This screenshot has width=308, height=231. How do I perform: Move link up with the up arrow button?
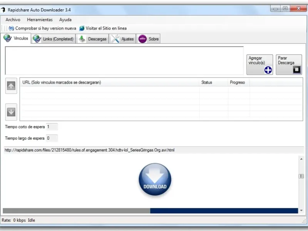point(11,86)
